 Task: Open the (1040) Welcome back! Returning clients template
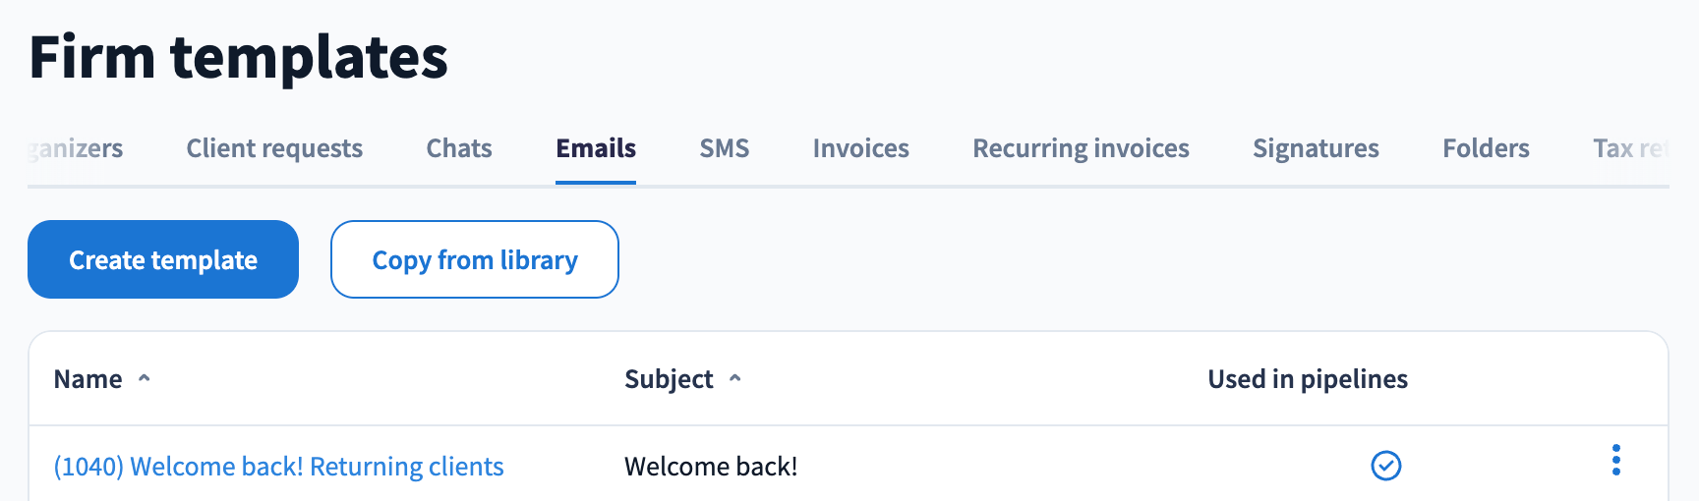tap(279, 467)
